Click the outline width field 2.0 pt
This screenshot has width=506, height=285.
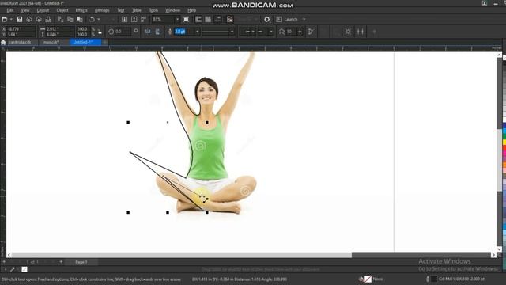(x=183, y=32)
